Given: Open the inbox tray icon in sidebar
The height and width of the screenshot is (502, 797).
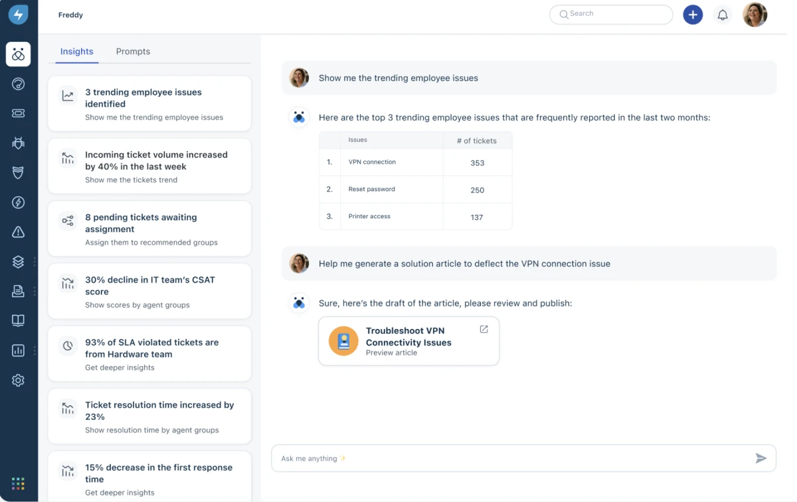Looking at the screenshot, I should [x=18, y=290].
